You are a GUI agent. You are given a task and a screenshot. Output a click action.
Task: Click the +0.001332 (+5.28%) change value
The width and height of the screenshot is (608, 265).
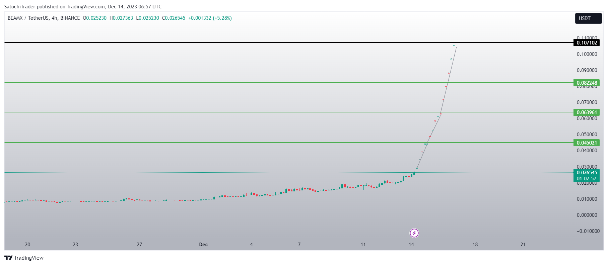pyautogui.click(x=210, y=18)
